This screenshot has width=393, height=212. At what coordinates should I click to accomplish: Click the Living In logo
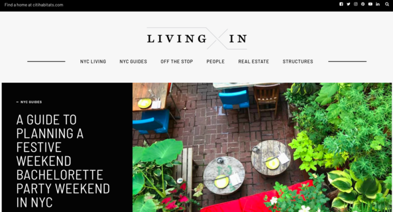197,39
